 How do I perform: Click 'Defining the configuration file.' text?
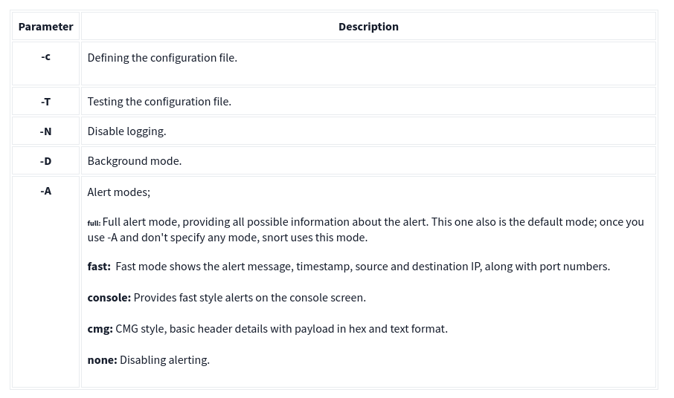click(162, 58)
